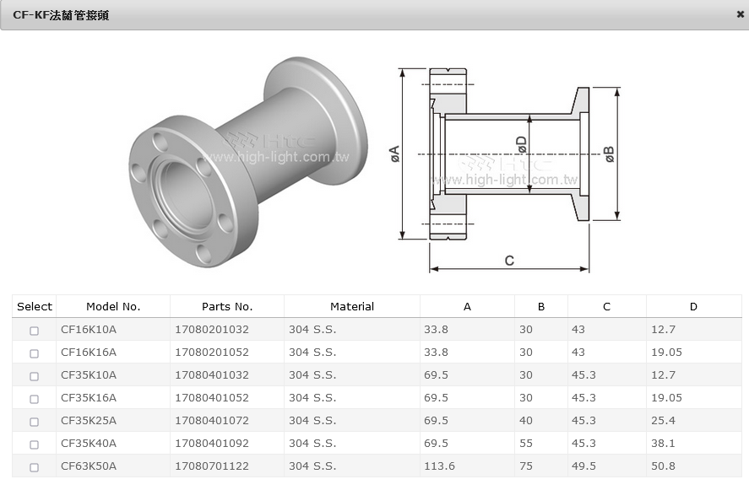Click the CF63K50A model name cell

tap(89, 466)
